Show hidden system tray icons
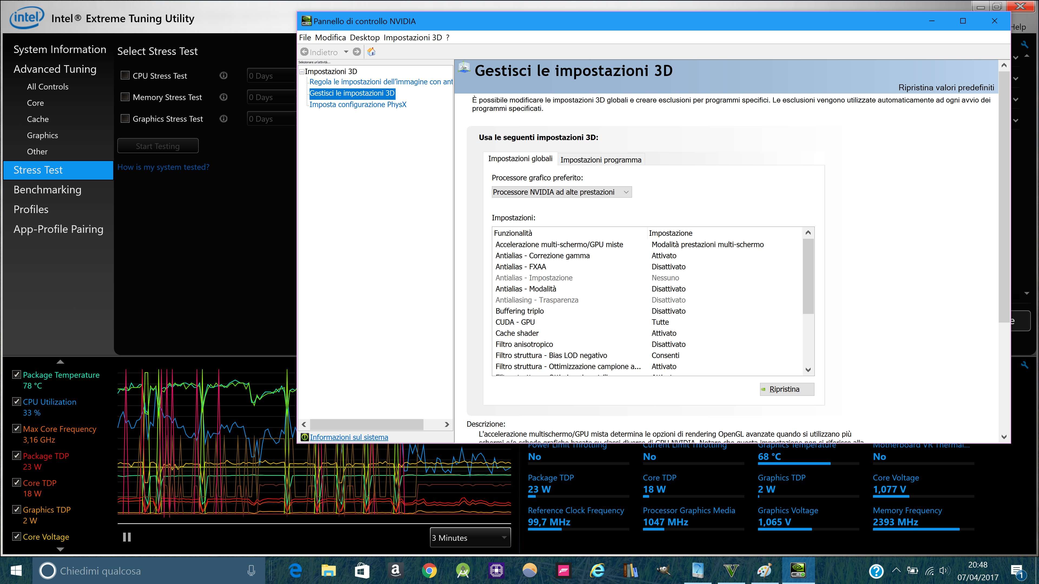Viewport: 1039px width, 584px height. click(896, 570)
